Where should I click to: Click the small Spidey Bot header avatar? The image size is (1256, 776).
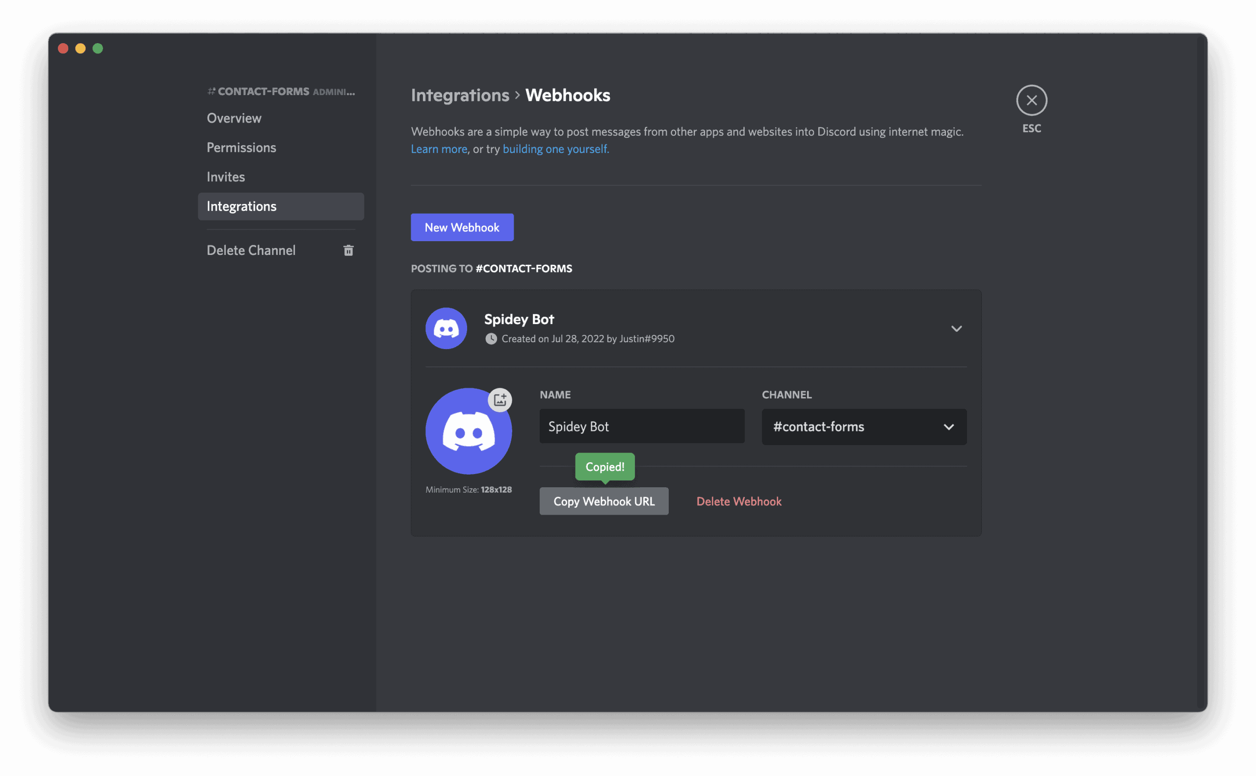(446, 328)
